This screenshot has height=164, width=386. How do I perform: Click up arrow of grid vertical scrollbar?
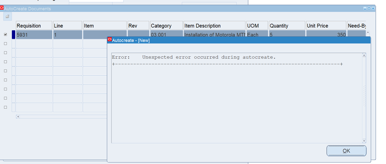[x=368, y=32]
